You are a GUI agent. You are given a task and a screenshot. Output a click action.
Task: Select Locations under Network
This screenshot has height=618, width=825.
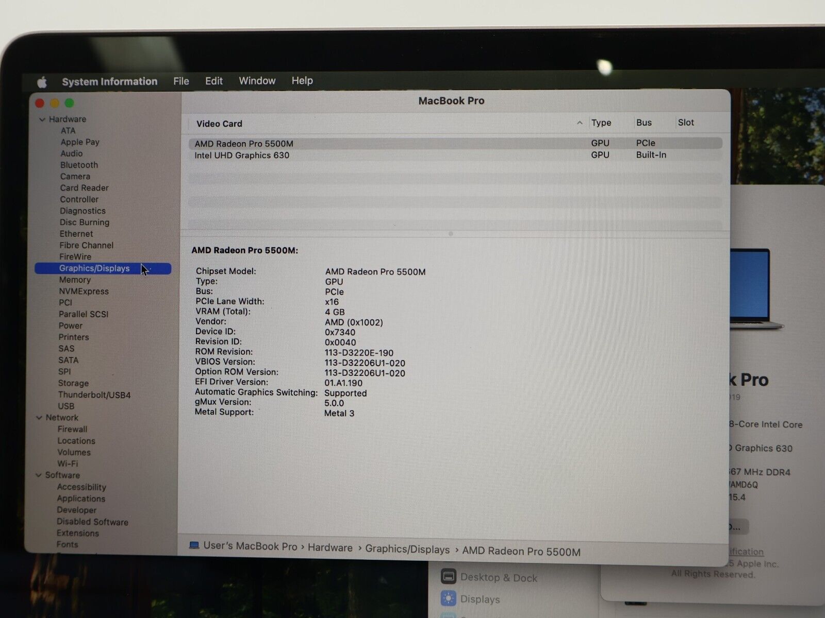[x=76, y=441]
